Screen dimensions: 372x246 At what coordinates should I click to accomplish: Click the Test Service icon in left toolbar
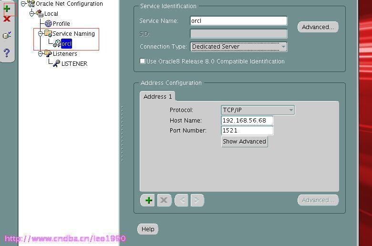tap(7, 35)
